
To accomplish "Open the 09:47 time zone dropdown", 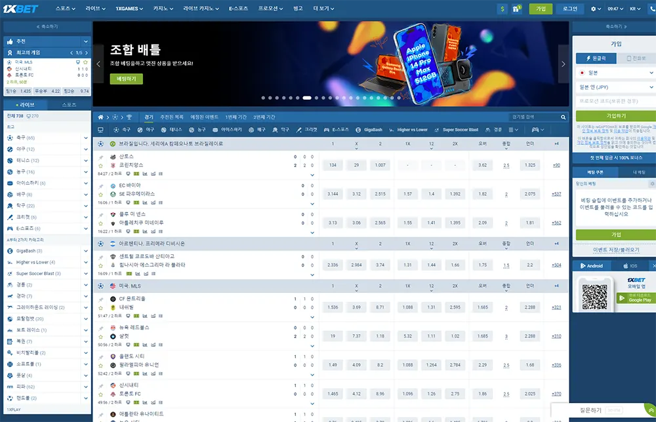I will click(615, 9).
